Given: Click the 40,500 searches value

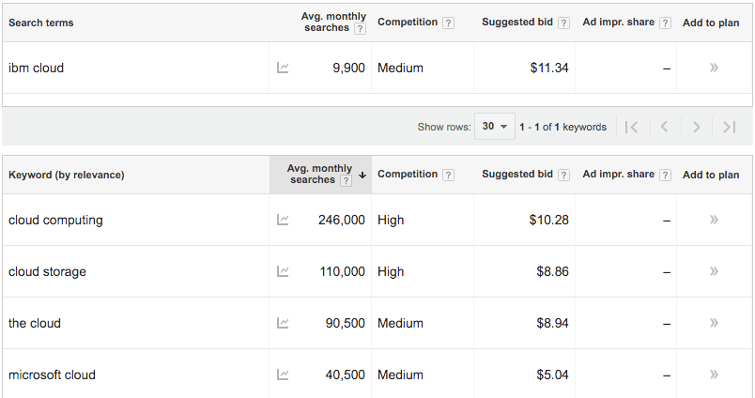Looking at the screenshot, I should 346,375.
